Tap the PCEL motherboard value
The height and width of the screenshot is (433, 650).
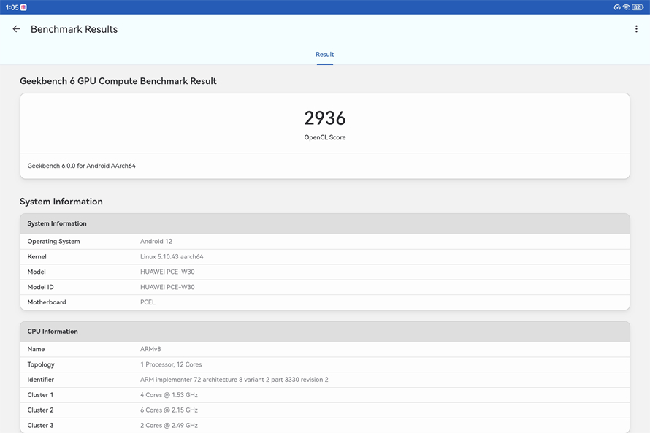click(148, 302)
